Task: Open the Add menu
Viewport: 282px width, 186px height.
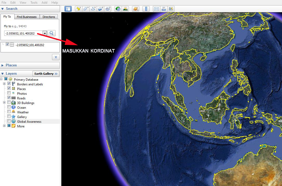Action: click(x=44, y=3)
